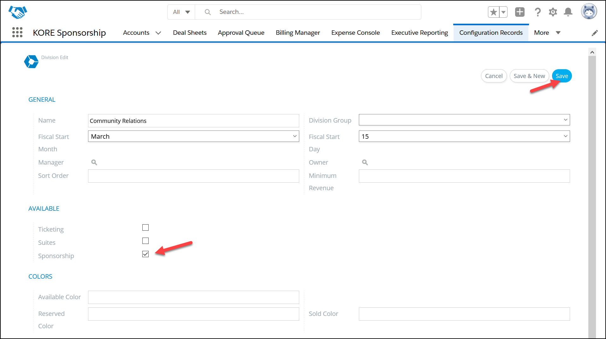Viewport: 606px width, 339px height.
Task: Open the Billing Manager tab
Action: [298, 33]
